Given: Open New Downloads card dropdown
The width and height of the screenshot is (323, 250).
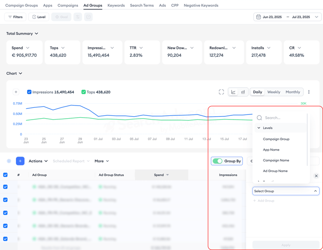Looking at the screenshot, I should click(x=192, y=48).
